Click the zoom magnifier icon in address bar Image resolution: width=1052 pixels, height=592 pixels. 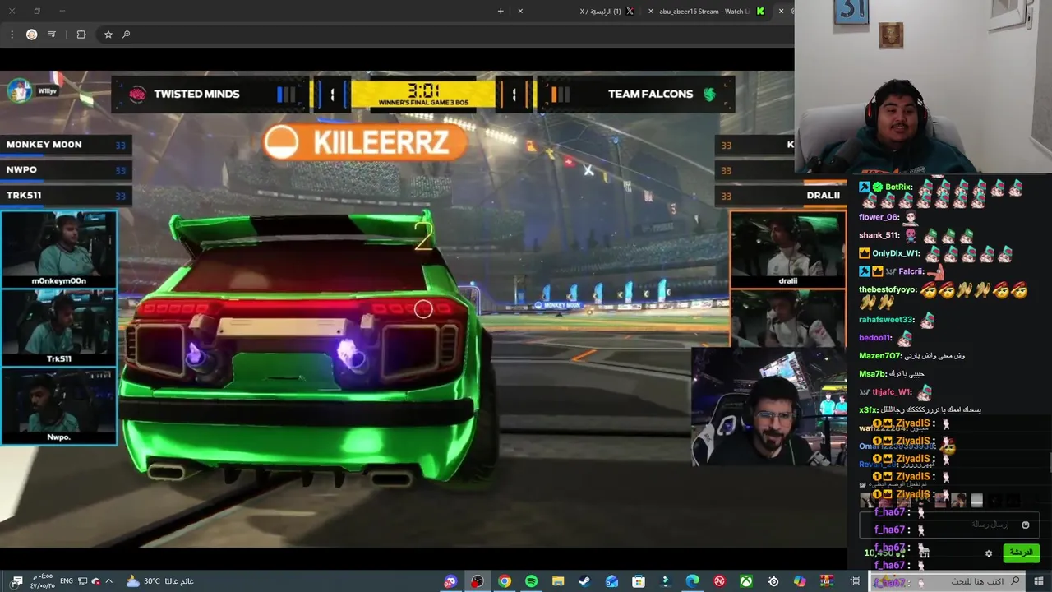pos(126,35)
